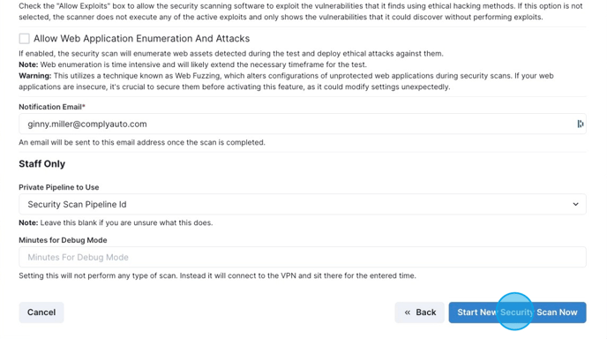
Task: Click the 'Leave this blank' note text
Action: point(116,222)
